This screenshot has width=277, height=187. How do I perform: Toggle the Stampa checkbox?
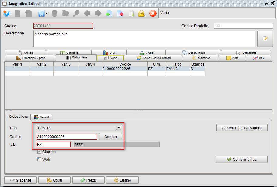39,152
